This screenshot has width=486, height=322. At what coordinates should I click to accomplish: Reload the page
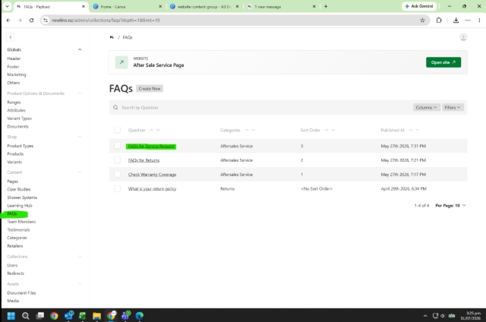(31, 21)
